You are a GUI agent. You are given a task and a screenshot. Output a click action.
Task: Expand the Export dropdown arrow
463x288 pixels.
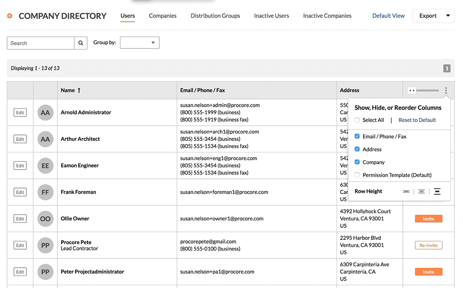point(448,16)
